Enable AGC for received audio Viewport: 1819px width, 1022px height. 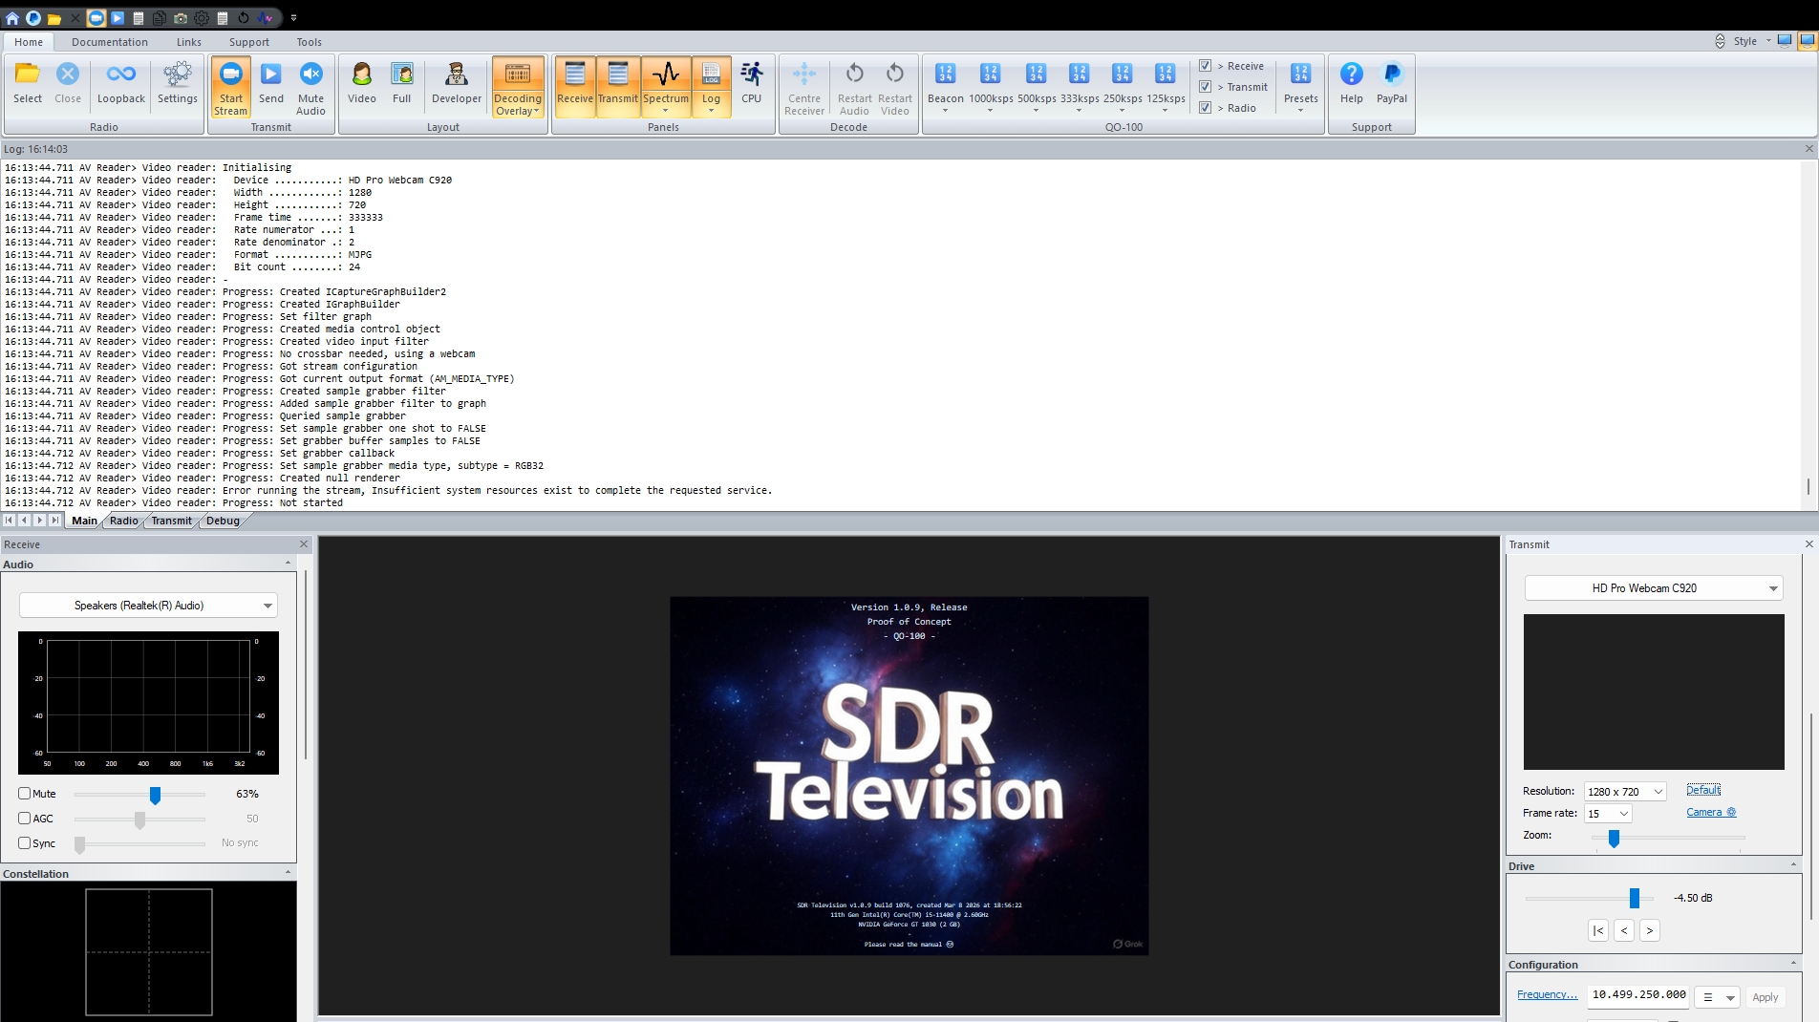(23, 818)
